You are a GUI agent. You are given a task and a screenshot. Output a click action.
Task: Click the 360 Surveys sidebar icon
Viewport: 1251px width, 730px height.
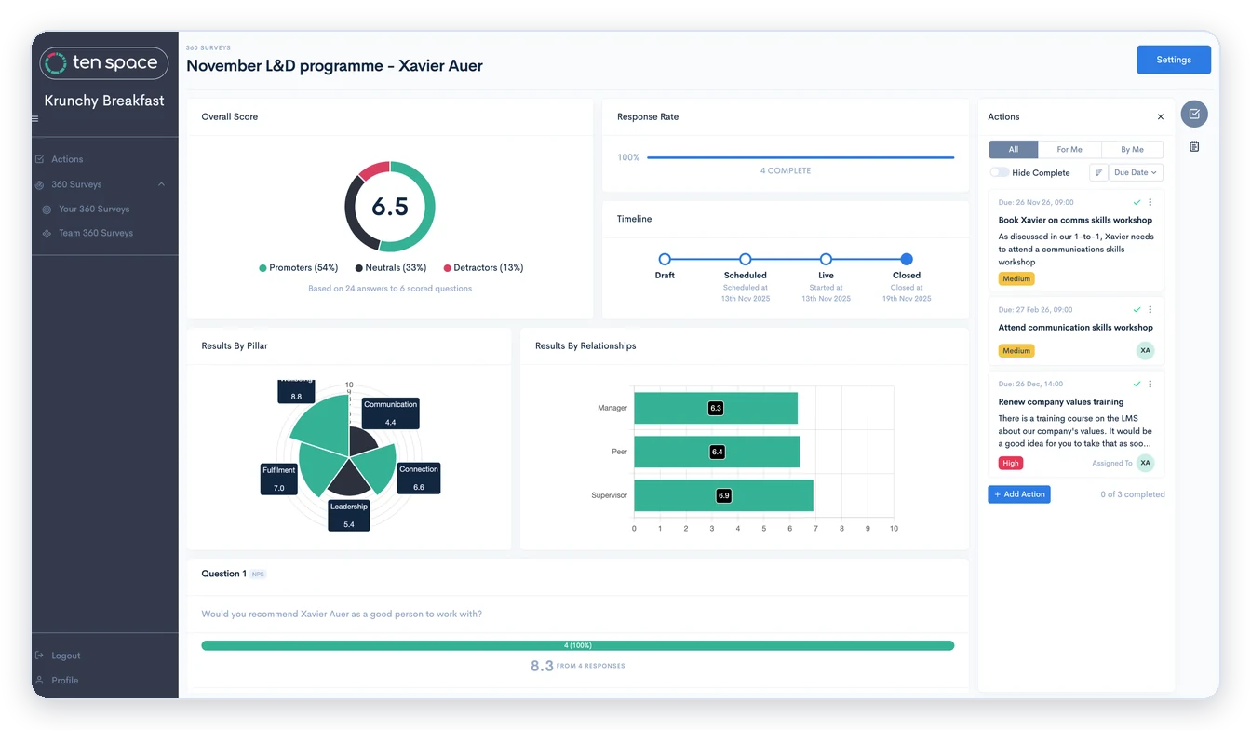tap(39, 184)
